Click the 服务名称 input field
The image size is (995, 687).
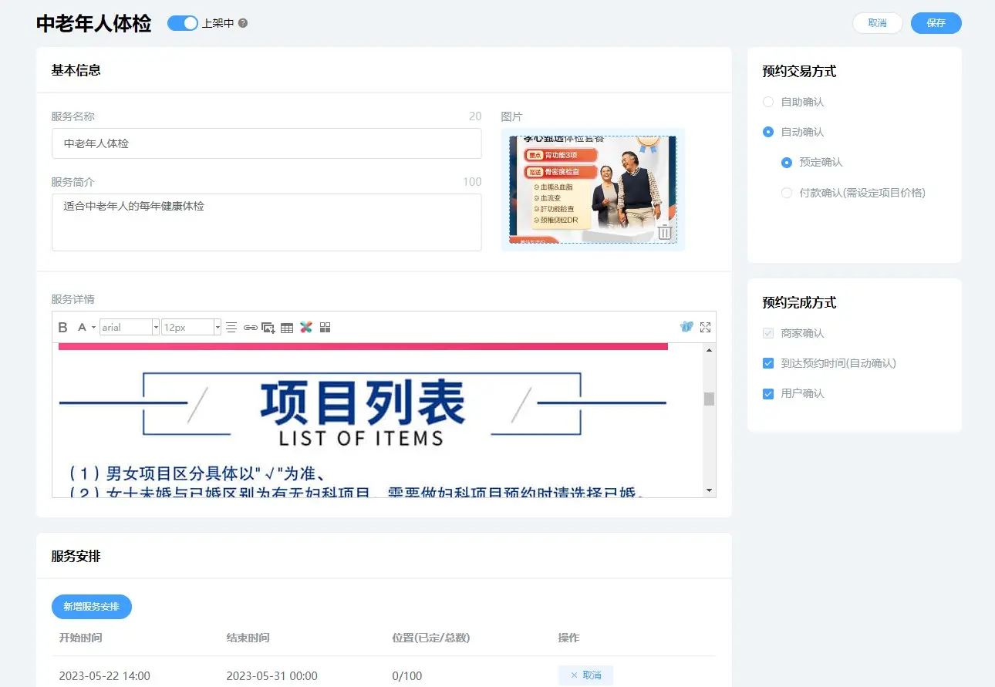point(266,143)
